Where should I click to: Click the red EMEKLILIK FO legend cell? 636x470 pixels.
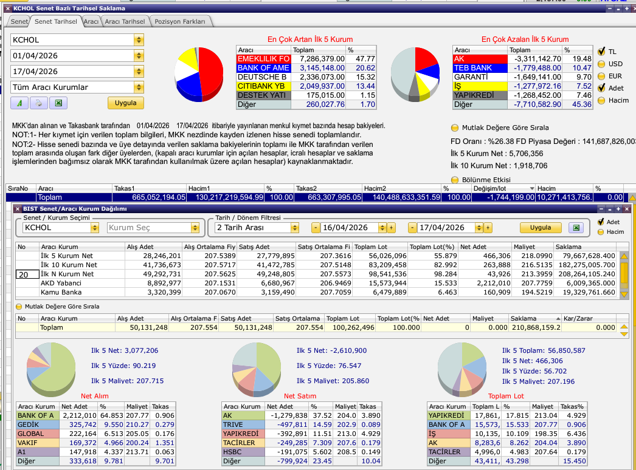pyautogui.click(x=264, y=59)
